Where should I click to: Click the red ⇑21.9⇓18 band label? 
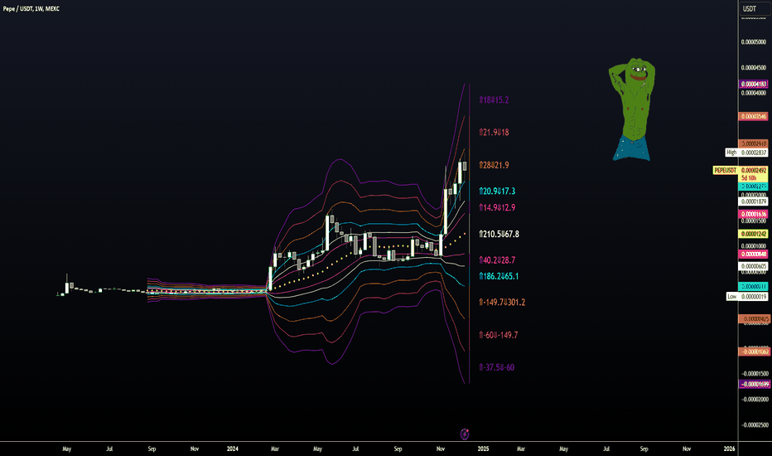coord(495,132)
